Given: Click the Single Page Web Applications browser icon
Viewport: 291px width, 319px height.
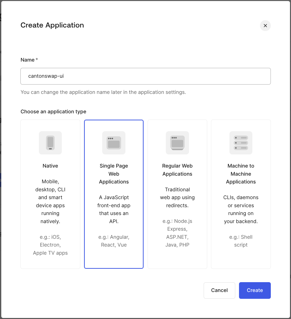Looking at the screenshot, I should (114, 143).
